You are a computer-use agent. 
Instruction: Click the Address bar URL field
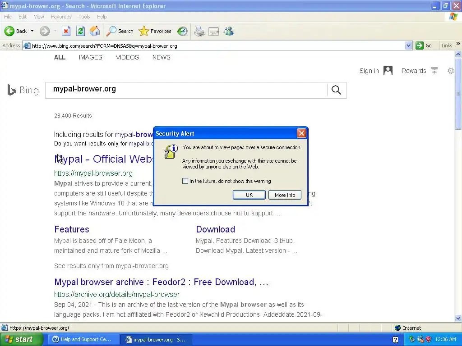tap(218, 46)
